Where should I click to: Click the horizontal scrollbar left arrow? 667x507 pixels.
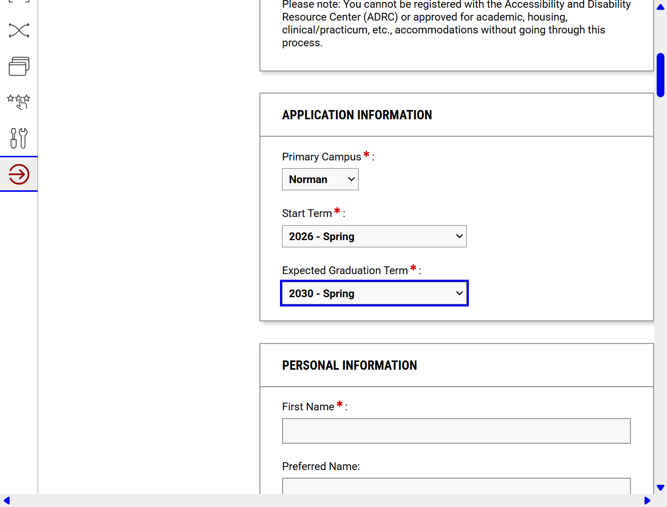(7, 501)
